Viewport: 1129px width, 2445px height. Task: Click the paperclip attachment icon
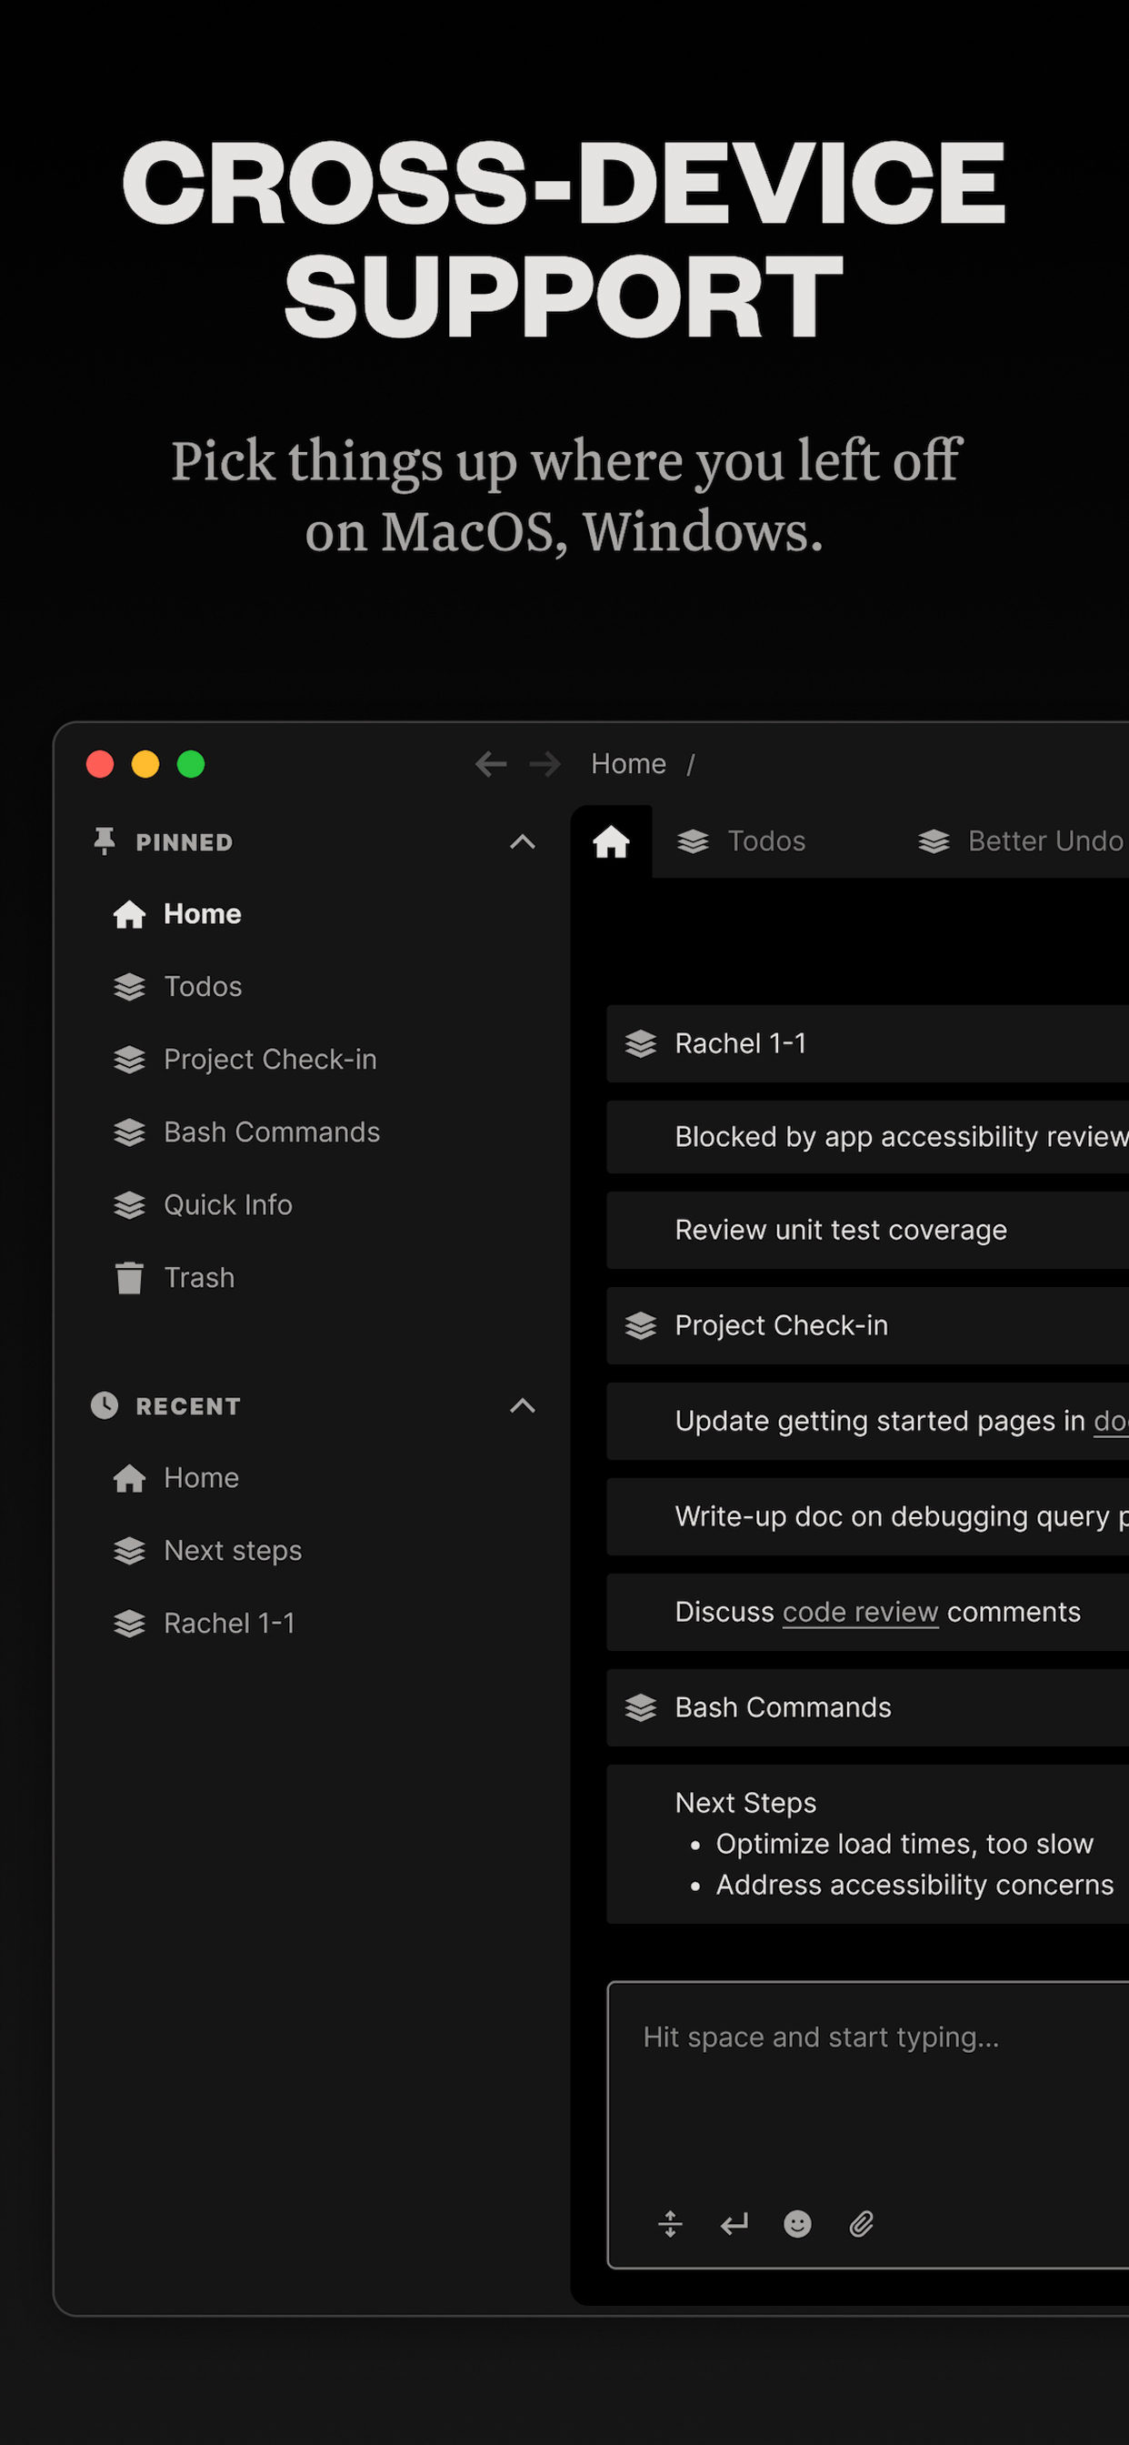pyautogui.click(x=862, y=2224)
